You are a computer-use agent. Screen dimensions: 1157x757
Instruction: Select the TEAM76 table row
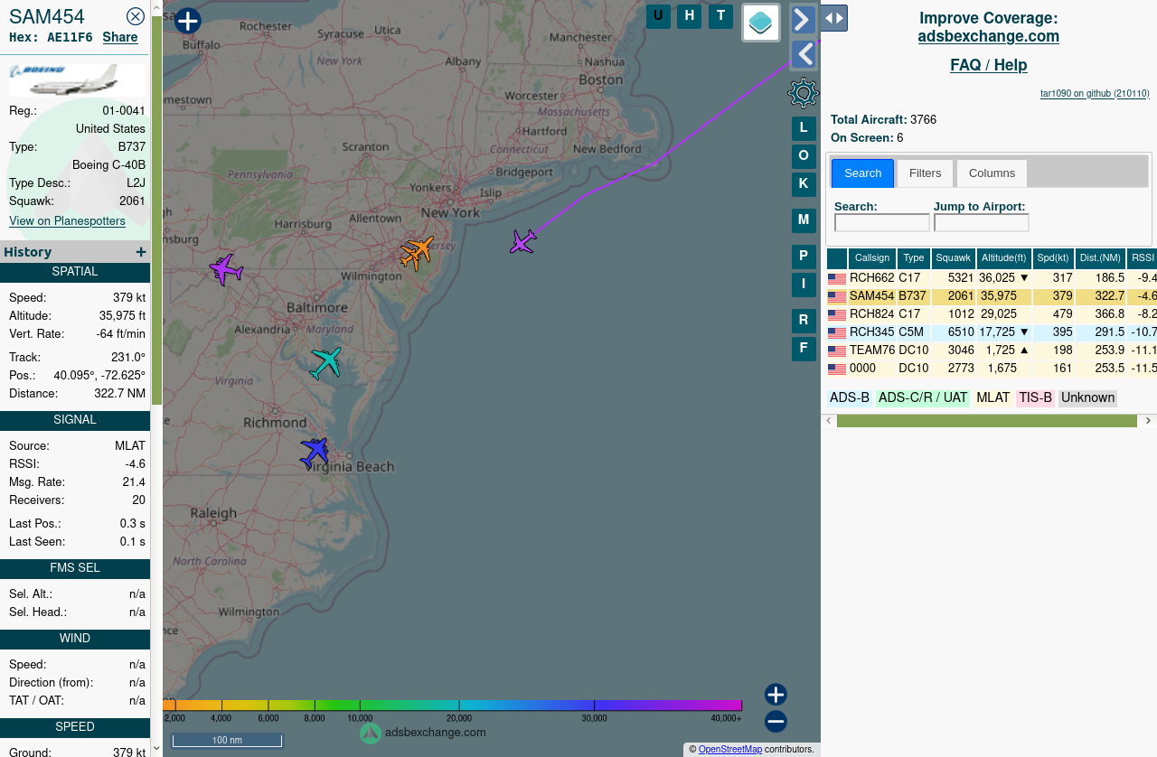pyautogui.click(x=992, y=350)
